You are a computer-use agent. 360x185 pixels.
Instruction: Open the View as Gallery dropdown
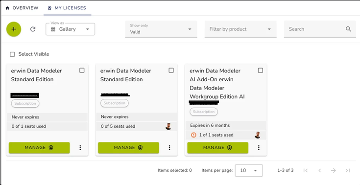(70, 29)
